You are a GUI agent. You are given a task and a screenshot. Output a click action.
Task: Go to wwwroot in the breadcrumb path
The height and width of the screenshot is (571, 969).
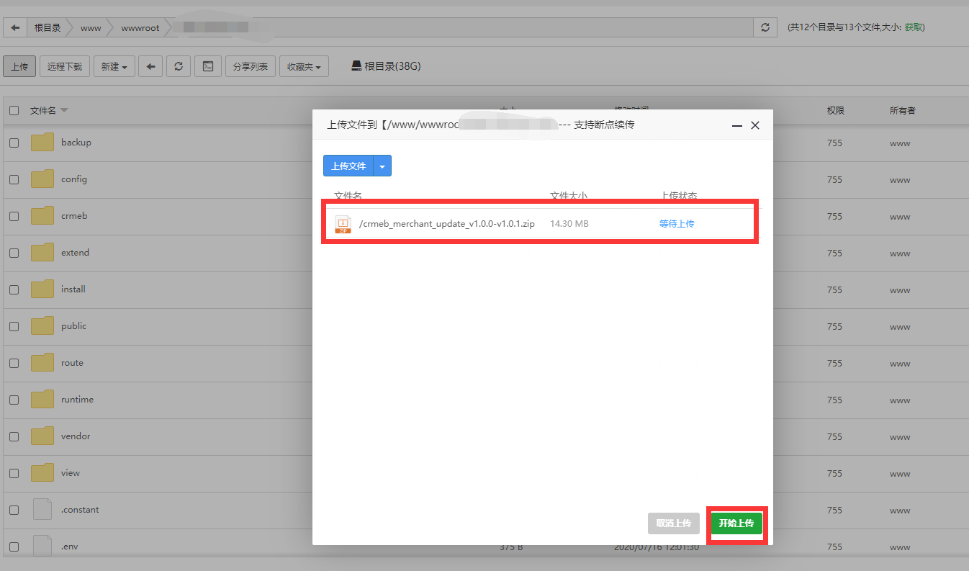(x=140, y=27)
